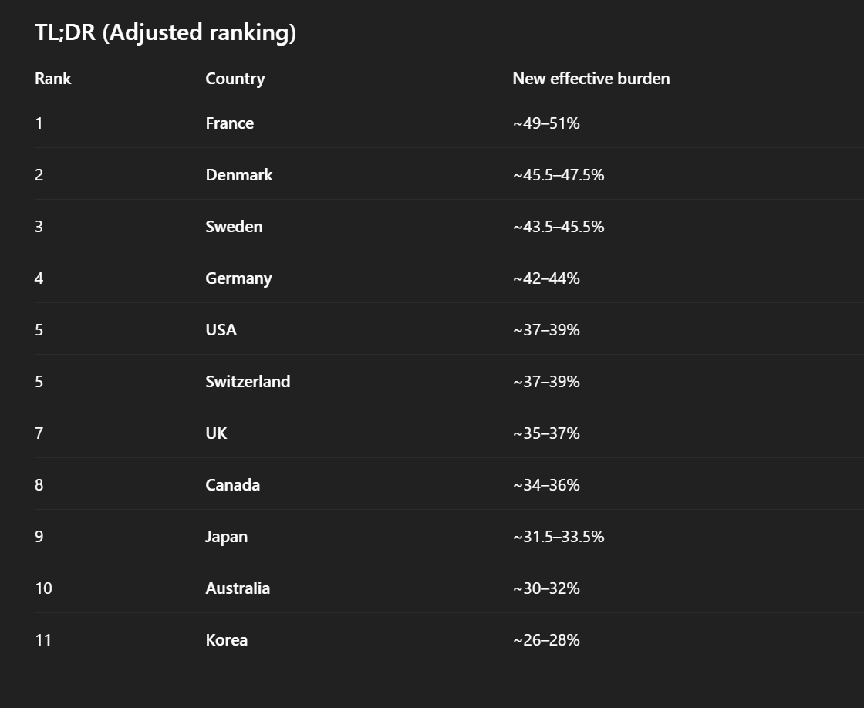The width and height of the screenshot is (864, 708).
Task: Select the Australia country cell
Action: click(x=238, y=588)
